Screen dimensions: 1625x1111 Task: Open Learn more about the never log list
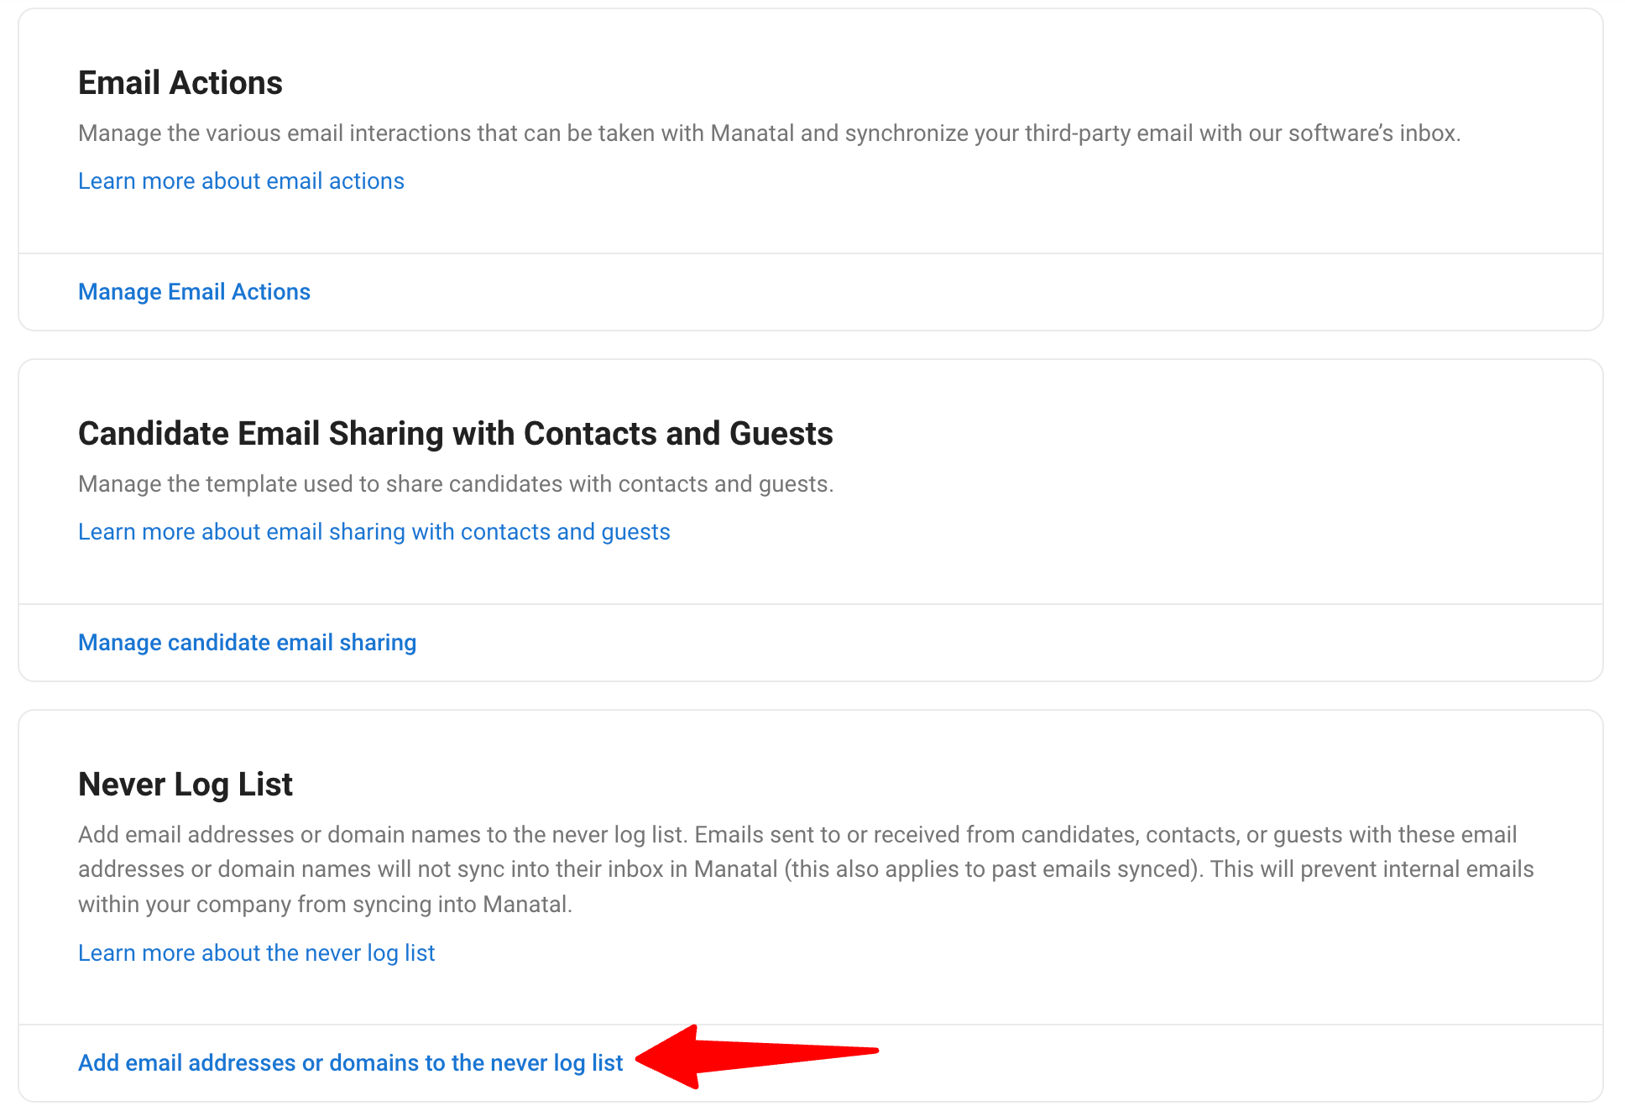click(x=256, y=953)
